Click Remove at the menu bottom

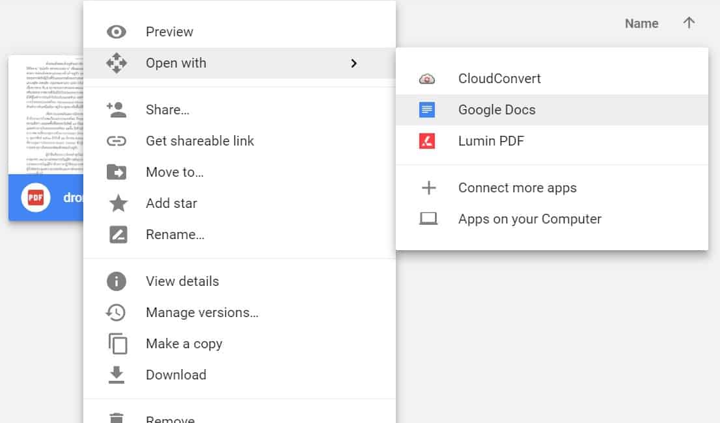coord(170,418)
